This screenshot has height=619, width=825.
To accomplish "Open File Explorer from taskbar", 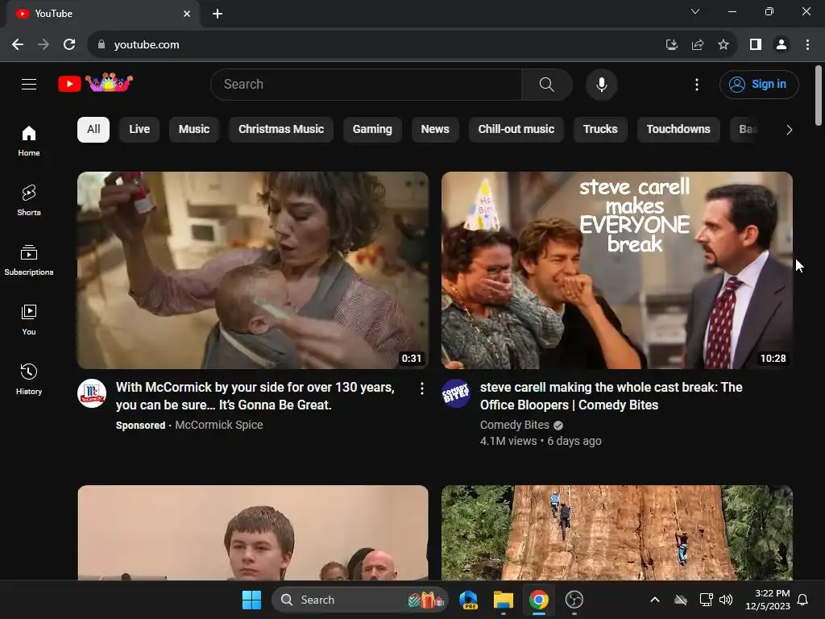I will 503,600.
